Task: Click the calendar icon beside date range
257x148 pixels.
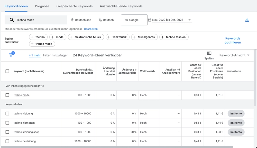Action: point(150,20)
